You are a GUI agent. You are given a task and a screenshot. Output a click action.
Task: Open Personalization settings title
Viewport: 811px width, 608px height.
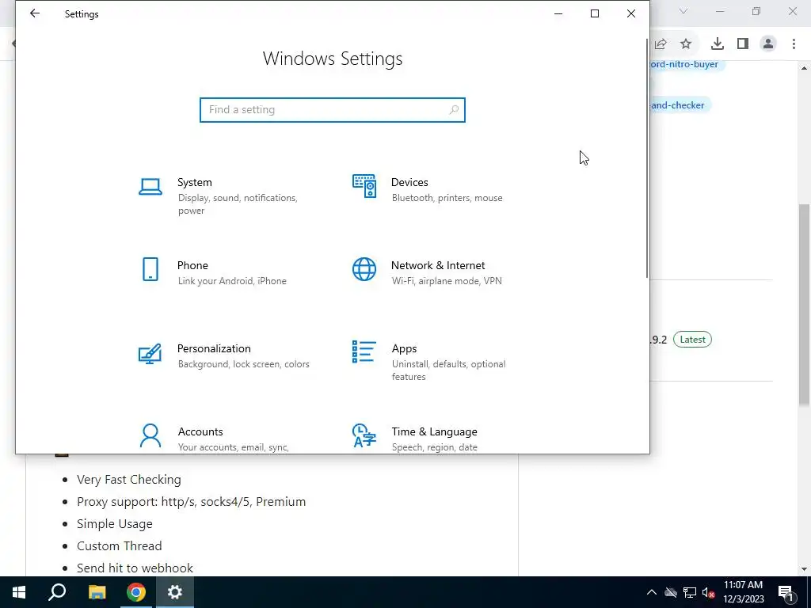(214, 348)
